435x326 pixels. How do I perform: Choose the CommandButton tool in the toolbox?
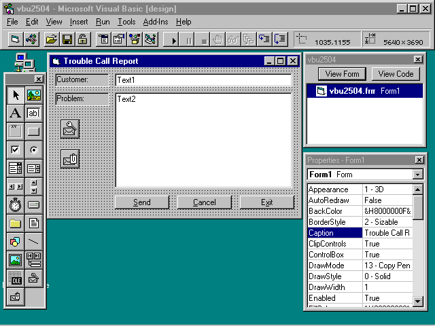(33, 131)
